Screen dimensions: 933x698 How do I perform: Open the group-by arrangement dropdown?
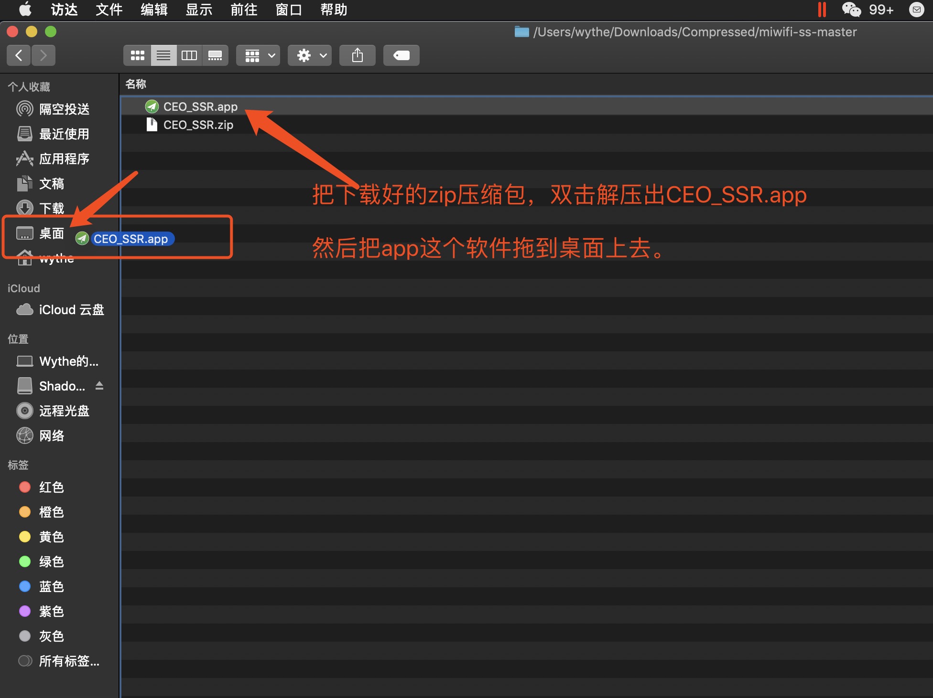point(258,55)
